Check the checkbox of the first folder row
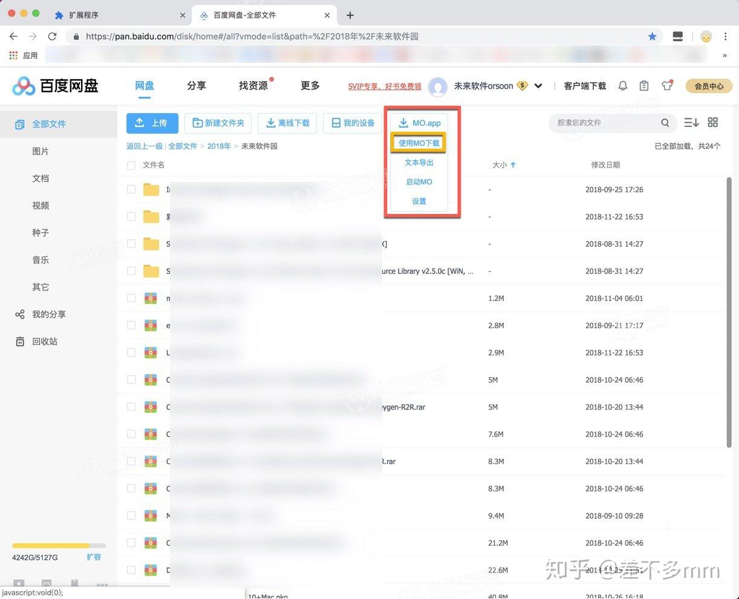The height and width of the screenshot is (599, 739). [x=131, y=189]
